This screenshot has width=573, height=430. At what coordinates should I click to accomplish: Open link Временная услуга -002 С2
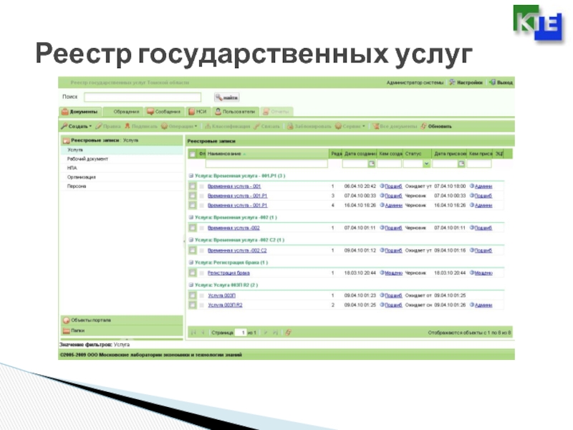coord(237,250)
